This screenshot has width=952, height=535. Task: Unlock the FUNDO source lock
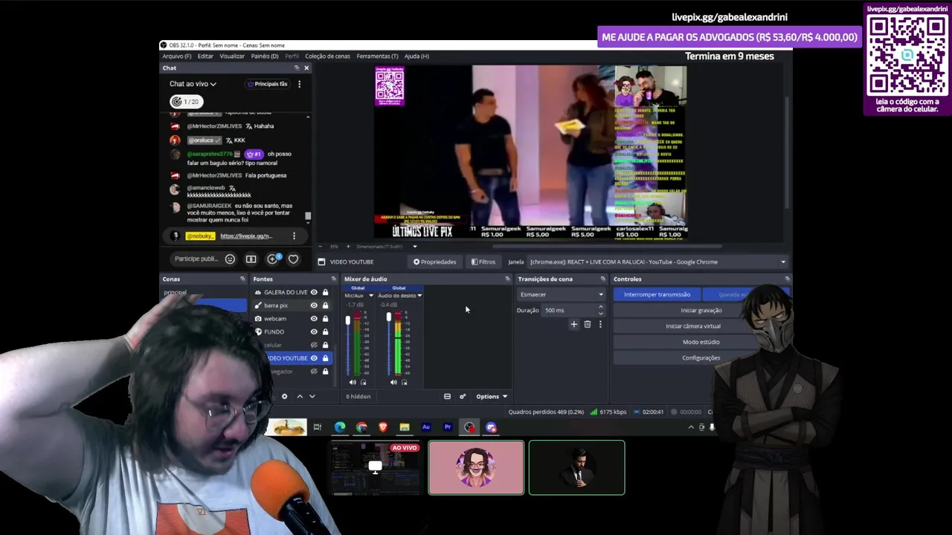[x=325, y=331]
